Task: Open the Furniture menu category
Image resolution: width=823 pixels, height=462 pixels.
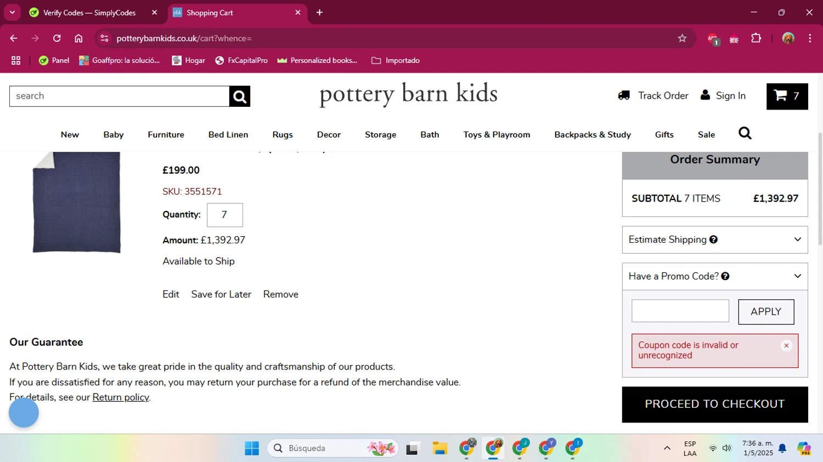Action: [x=166, y=135]
